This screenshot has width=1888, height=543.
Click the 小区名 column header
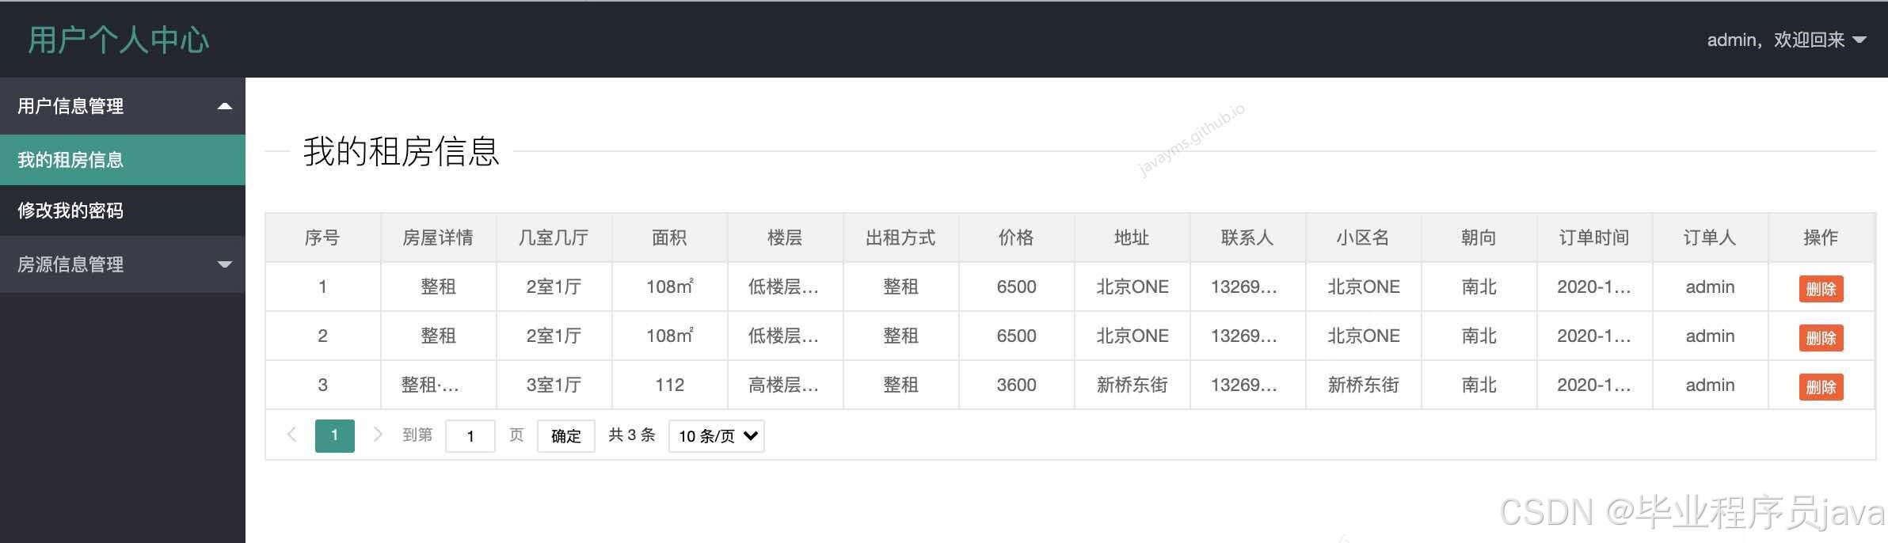[x=1363, y=237]
